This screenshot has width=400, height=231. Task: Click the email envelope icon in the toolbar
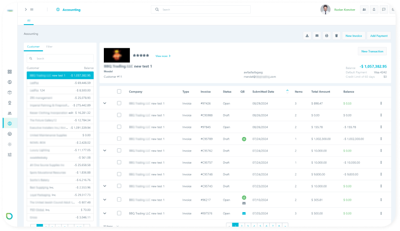[316, 36]
